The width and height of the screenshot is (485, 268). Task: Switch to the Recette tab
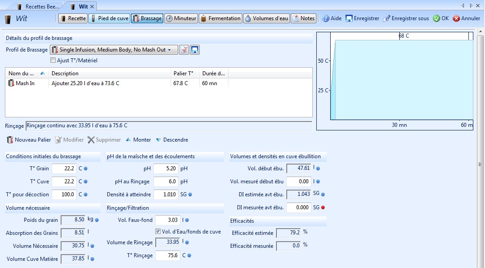(x=73, y=18)
